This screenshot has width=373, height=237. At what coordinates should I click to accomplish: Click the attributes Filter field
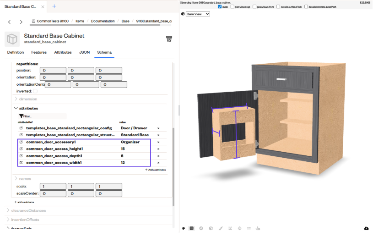43,116
